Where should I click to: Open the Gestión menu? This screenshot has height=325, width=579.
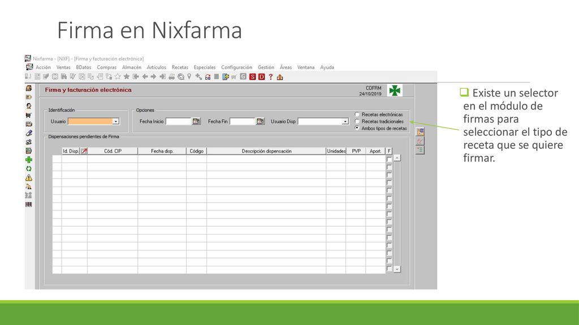tap(266, 68)
